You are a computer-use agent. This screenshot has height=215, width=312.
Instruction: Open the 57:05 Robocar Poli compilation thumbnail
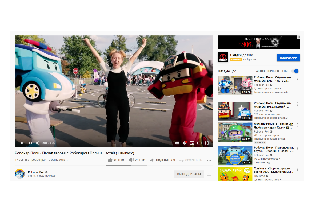click(x=235, y=156)
